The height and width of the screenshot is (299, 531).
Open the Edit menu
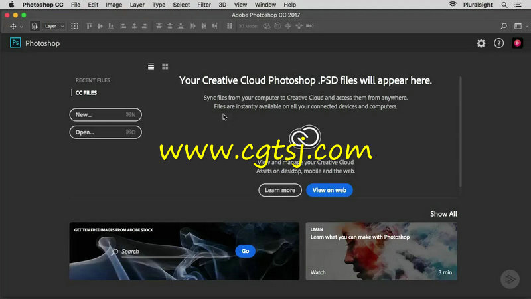(93, 5)
